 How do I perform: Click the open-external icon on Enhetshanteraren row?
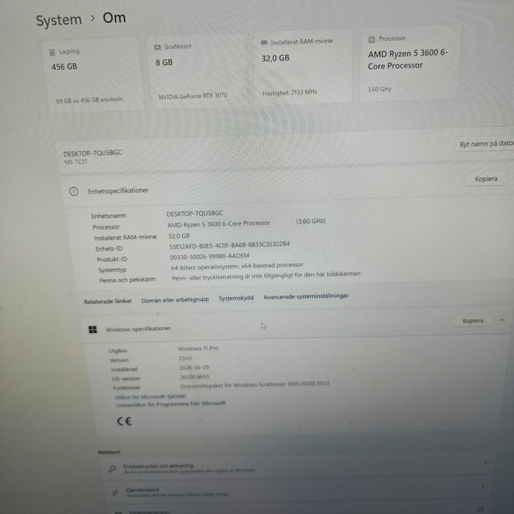pyautogui.click(x=480, y=509)
